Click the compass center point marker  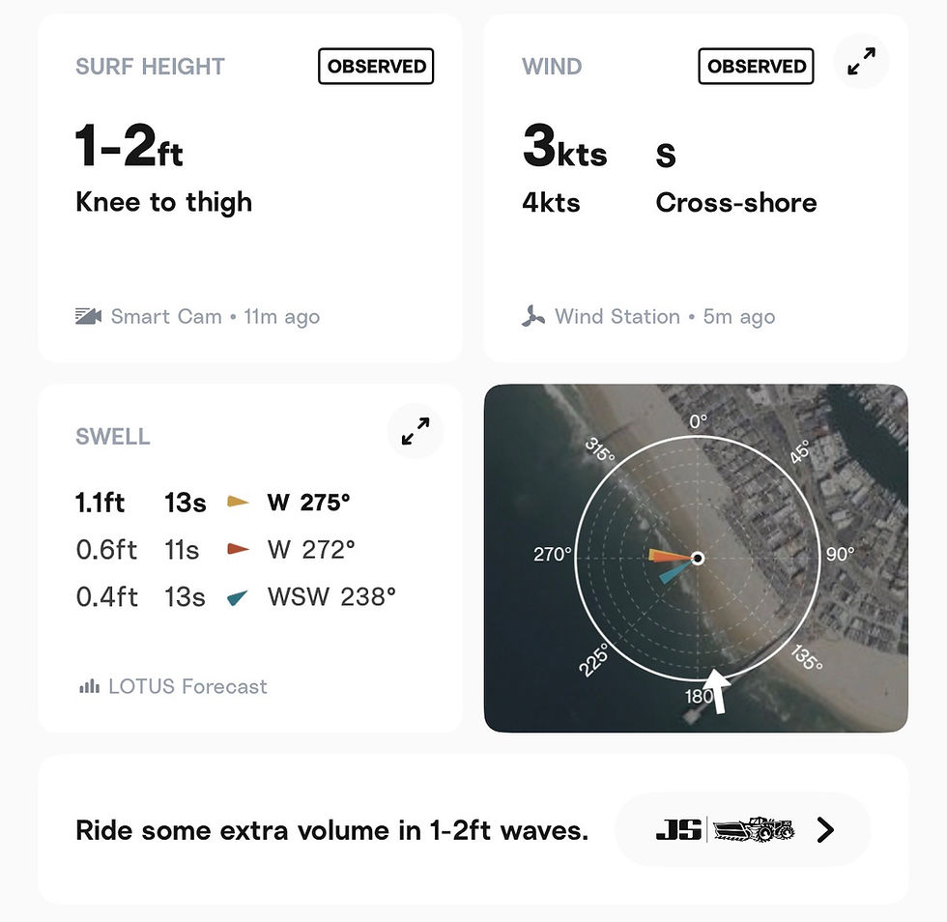point(698,558)
